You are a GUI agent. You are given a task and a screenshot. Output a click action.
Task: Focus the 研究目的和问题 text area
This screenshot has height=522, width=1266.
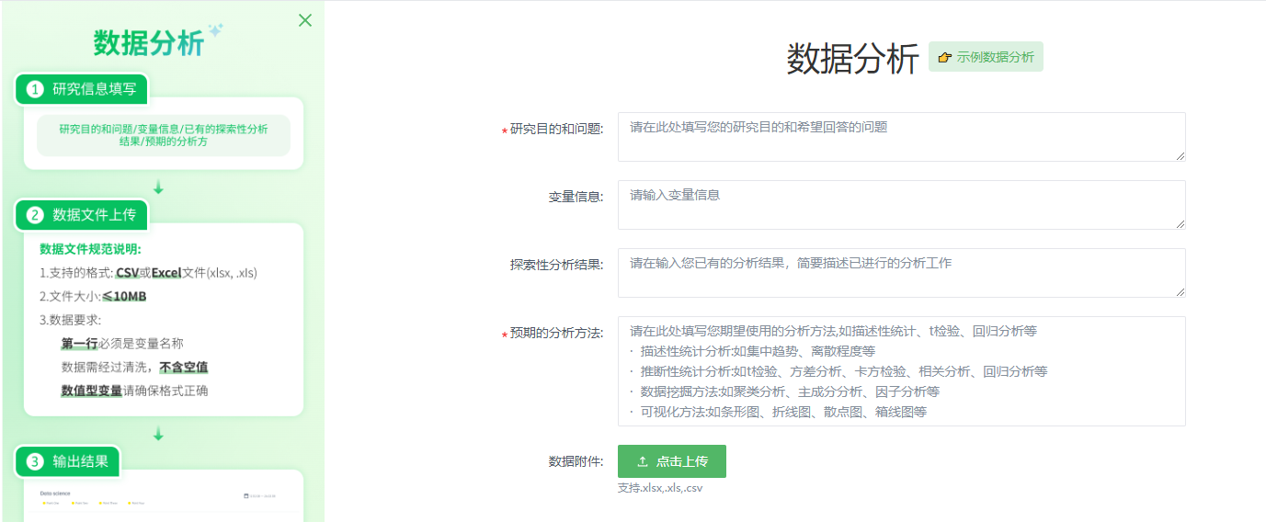[901, 137]
